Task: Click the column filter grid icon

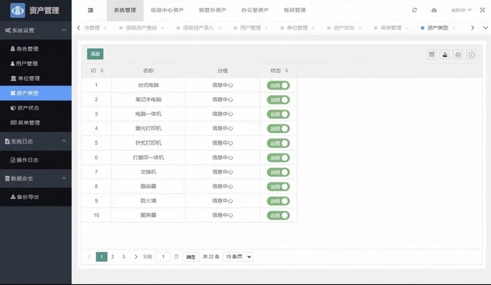Action: pyautogui.click(x=431, y=55)
